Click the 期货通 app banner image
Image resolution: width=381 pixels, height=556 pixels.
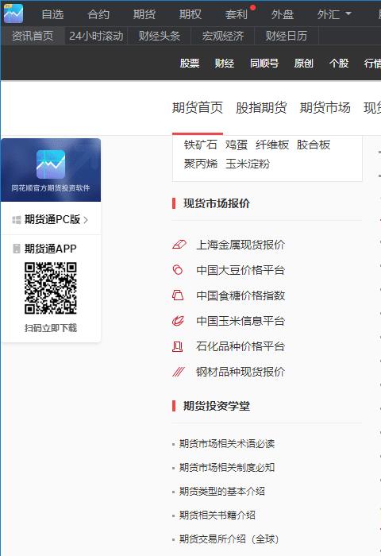(51, 170)
